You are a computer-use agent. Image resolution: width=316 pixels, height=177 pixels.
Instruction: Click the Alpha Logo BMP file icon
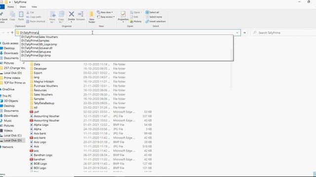pyautogui.click(x=32, y=125)
